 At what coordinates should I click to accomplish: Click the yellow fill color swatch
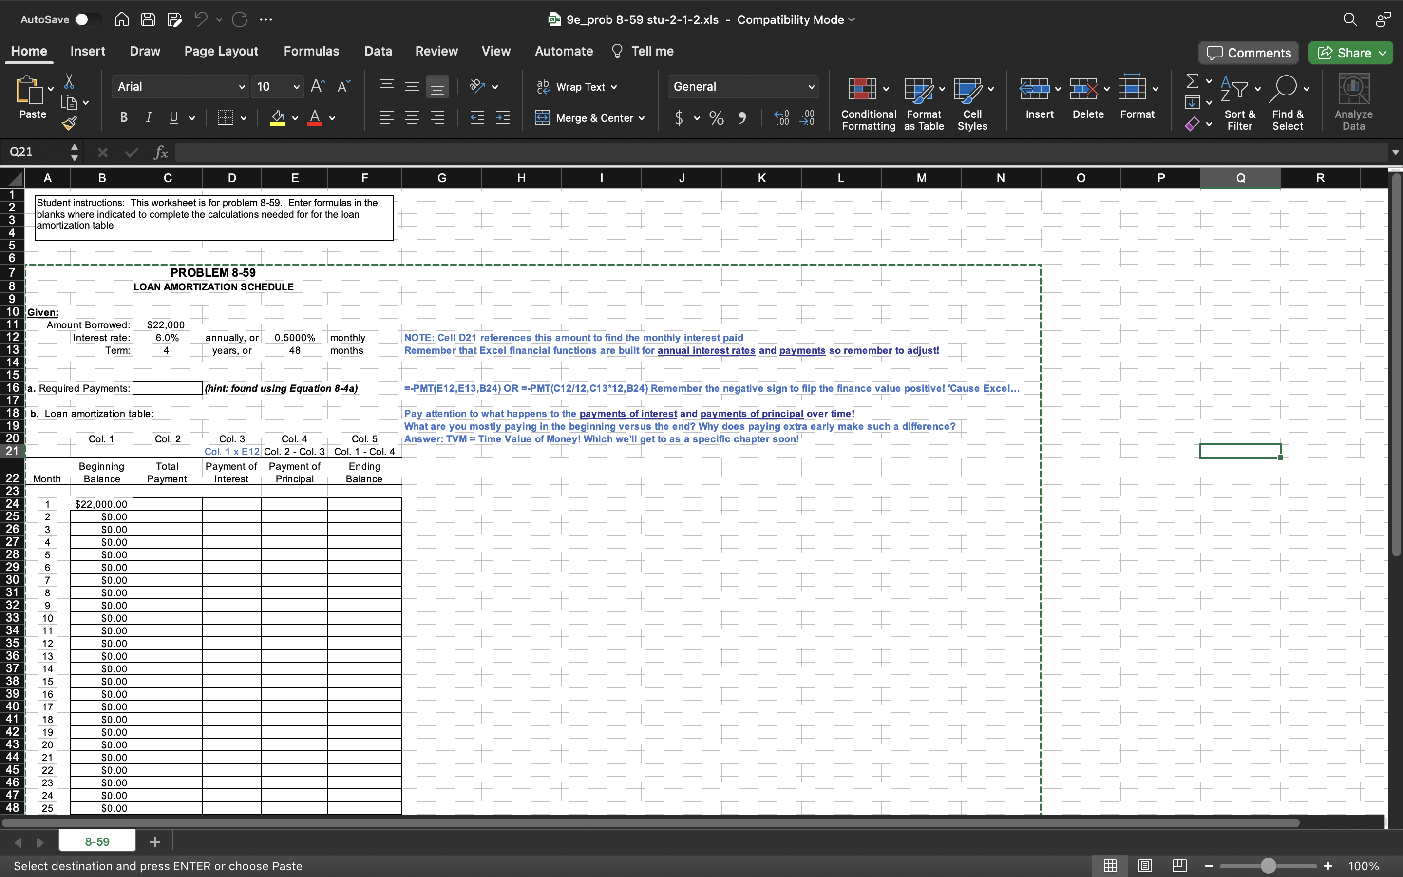[x=278, y=118]
